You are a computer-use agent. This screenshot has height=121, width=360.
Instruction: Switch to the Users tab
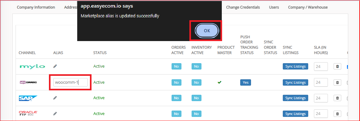pos(274,7)
